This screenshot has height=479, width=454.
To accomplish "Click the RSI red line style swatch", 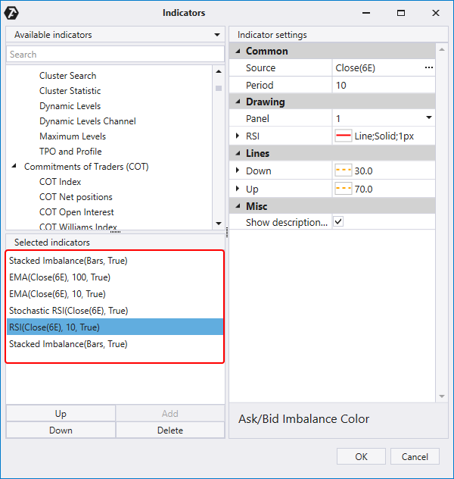I will (343, 136).
